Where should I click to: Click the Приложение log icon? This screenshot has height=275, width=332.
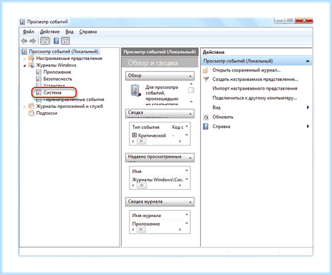click(x=39, y=72)
